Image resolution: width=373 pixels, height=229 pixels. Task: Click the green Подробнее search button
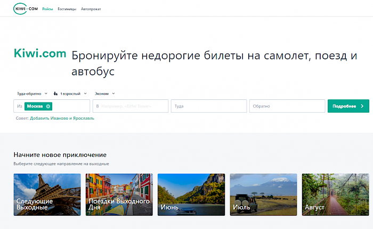348,106
